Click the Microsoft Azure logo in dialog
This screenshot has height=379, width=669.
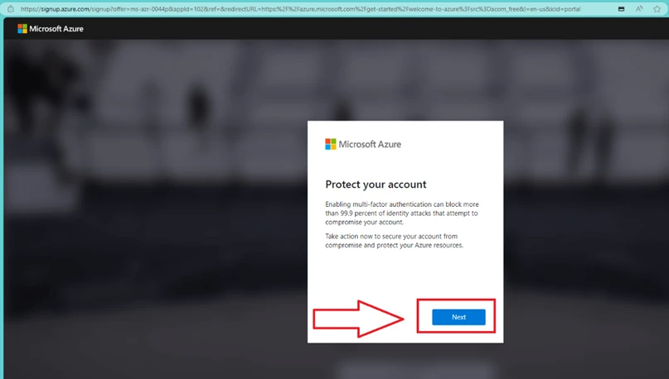coord(363,144)
